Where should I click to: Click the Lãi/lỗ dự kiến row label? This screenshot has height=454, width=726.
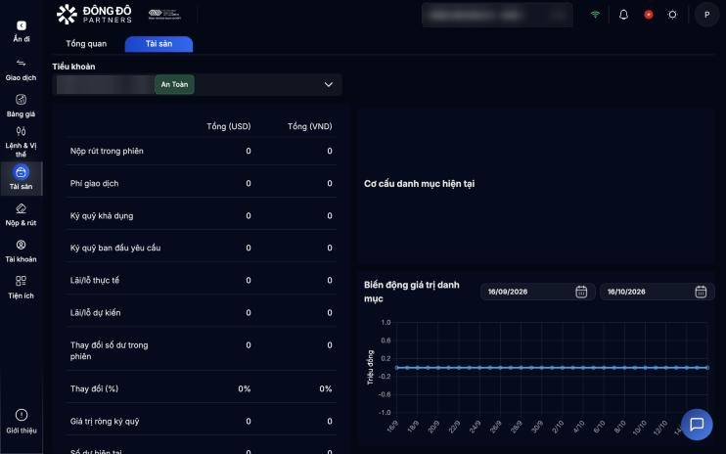pos(95,312)
